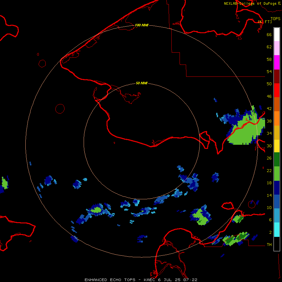Click the cyan legend swatch

coord(277,230)
